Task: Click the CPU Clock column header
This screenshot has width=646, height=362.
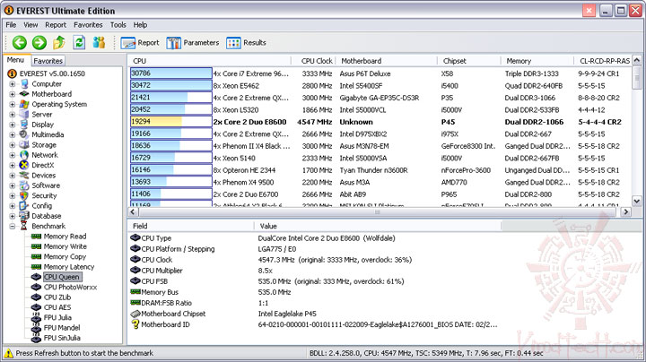Action: click(314, 61)
